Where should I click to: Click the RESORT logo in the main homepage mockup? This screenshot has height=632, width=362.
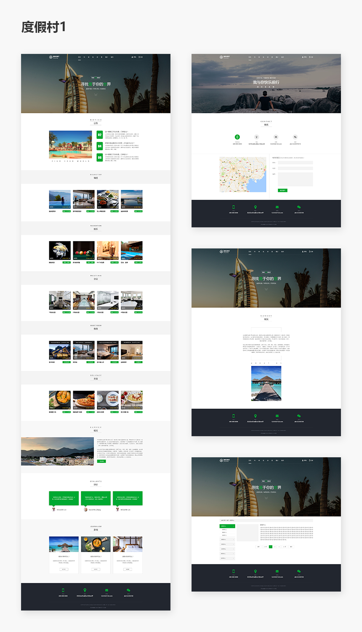[x=54, y=57]
